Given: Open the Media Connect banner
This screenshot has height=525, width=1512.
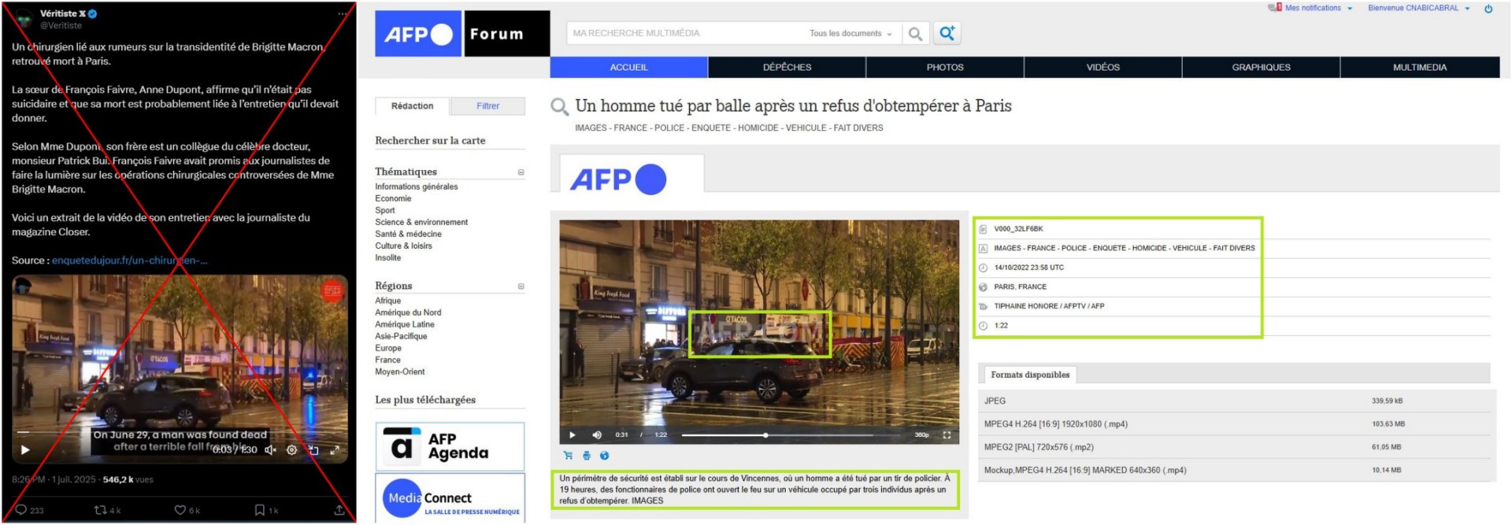Looking at the screenshot, I should (450, 497).
